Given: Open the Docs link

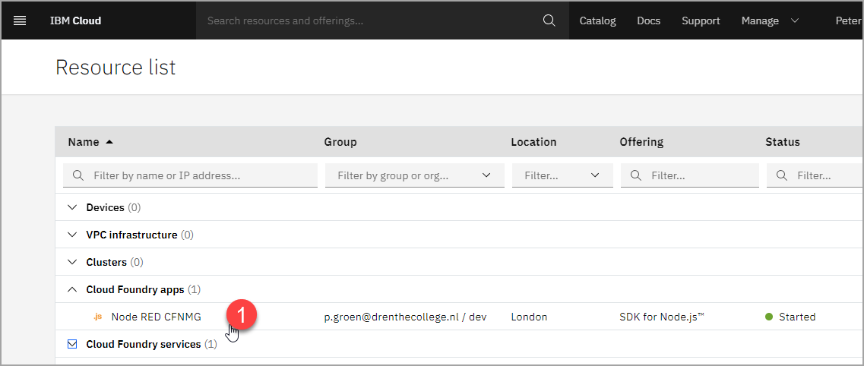Looking at the screenshot, I should [648, 21].
